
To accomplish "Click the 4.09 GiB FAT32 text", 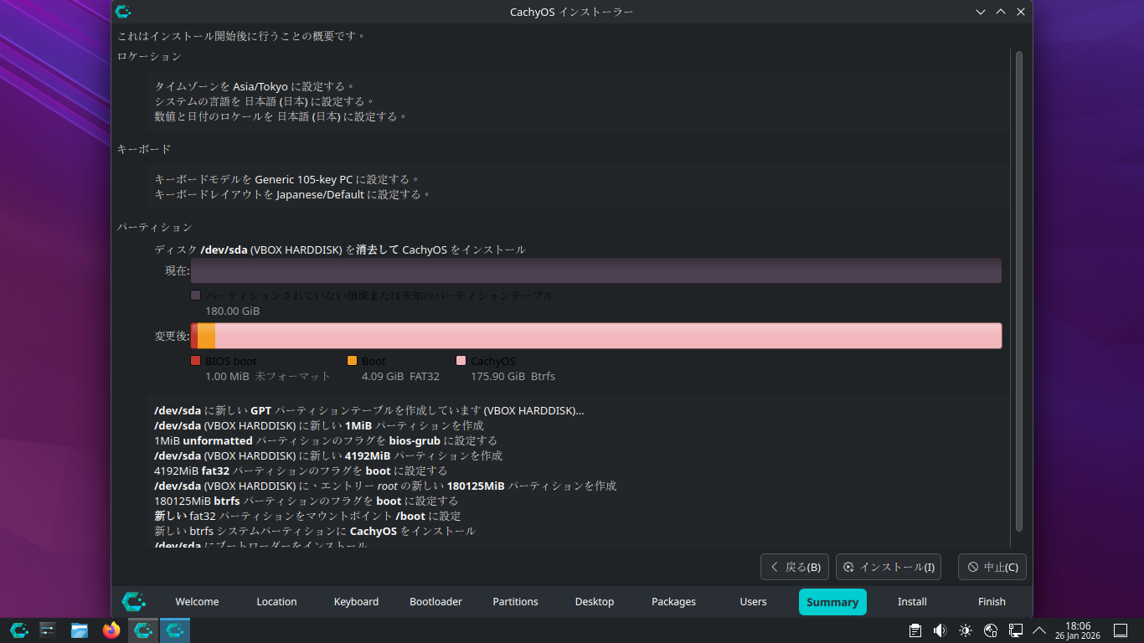I will point(400,376).
